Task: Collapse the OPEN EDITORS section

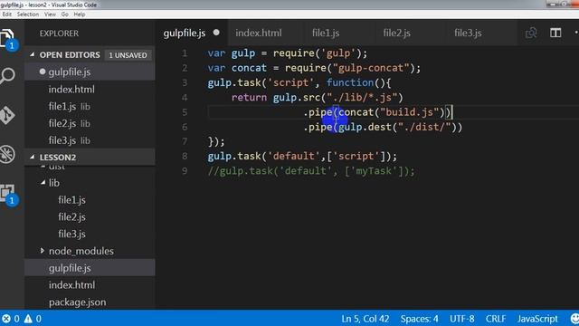Action: pyautogui.click(x=33, y=54)
